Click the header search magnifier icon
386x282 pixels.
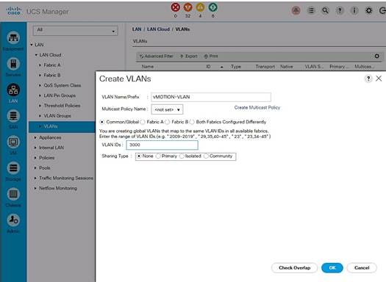pos(326,10)
